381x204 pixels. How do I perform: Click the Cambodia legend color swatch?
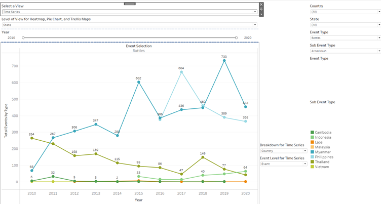coord(312,133)
